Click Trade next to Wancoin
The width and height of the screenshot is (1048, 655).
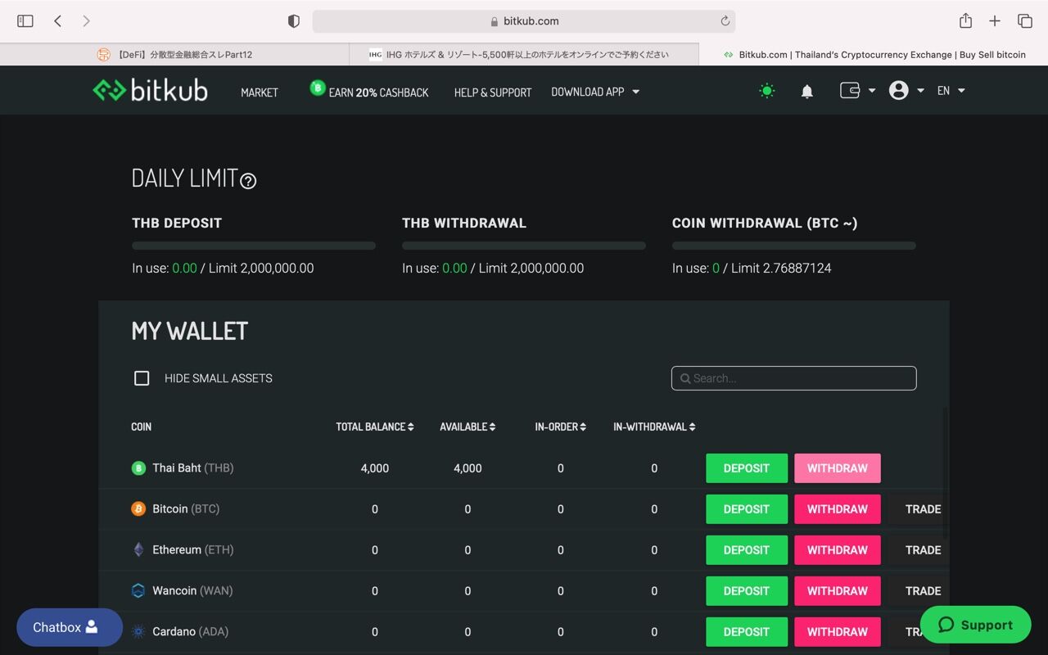click(923, 590)
